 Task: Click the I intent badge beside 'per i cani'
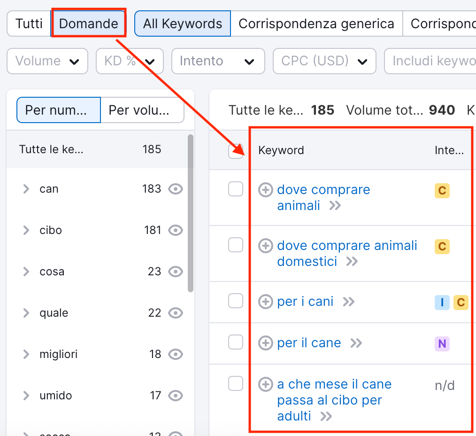pyautogui.click(x=442, y=302)
